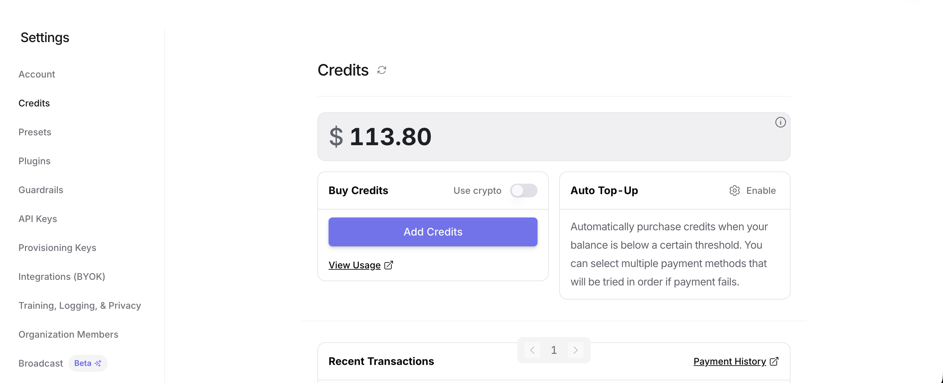Go to API Keys page
Image resolution: width=943 pixels, height=383 pixels.
pyautogui.click(x=38, y=219)
